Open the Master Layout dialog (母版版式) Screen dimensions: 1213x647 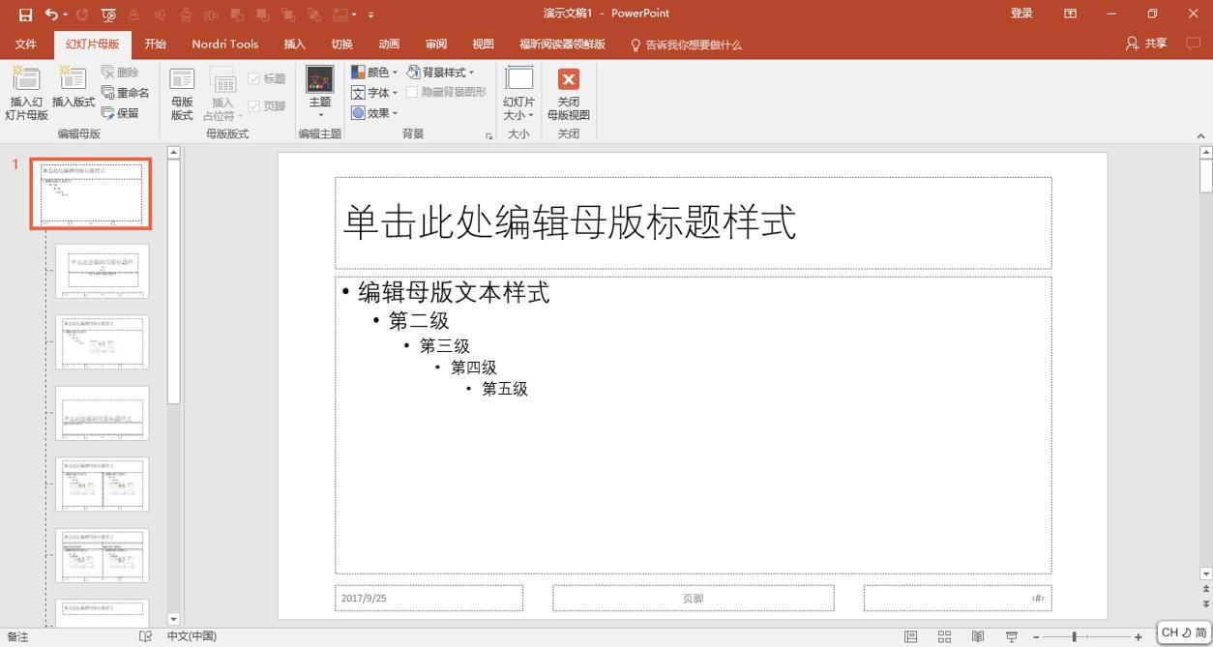180,92
